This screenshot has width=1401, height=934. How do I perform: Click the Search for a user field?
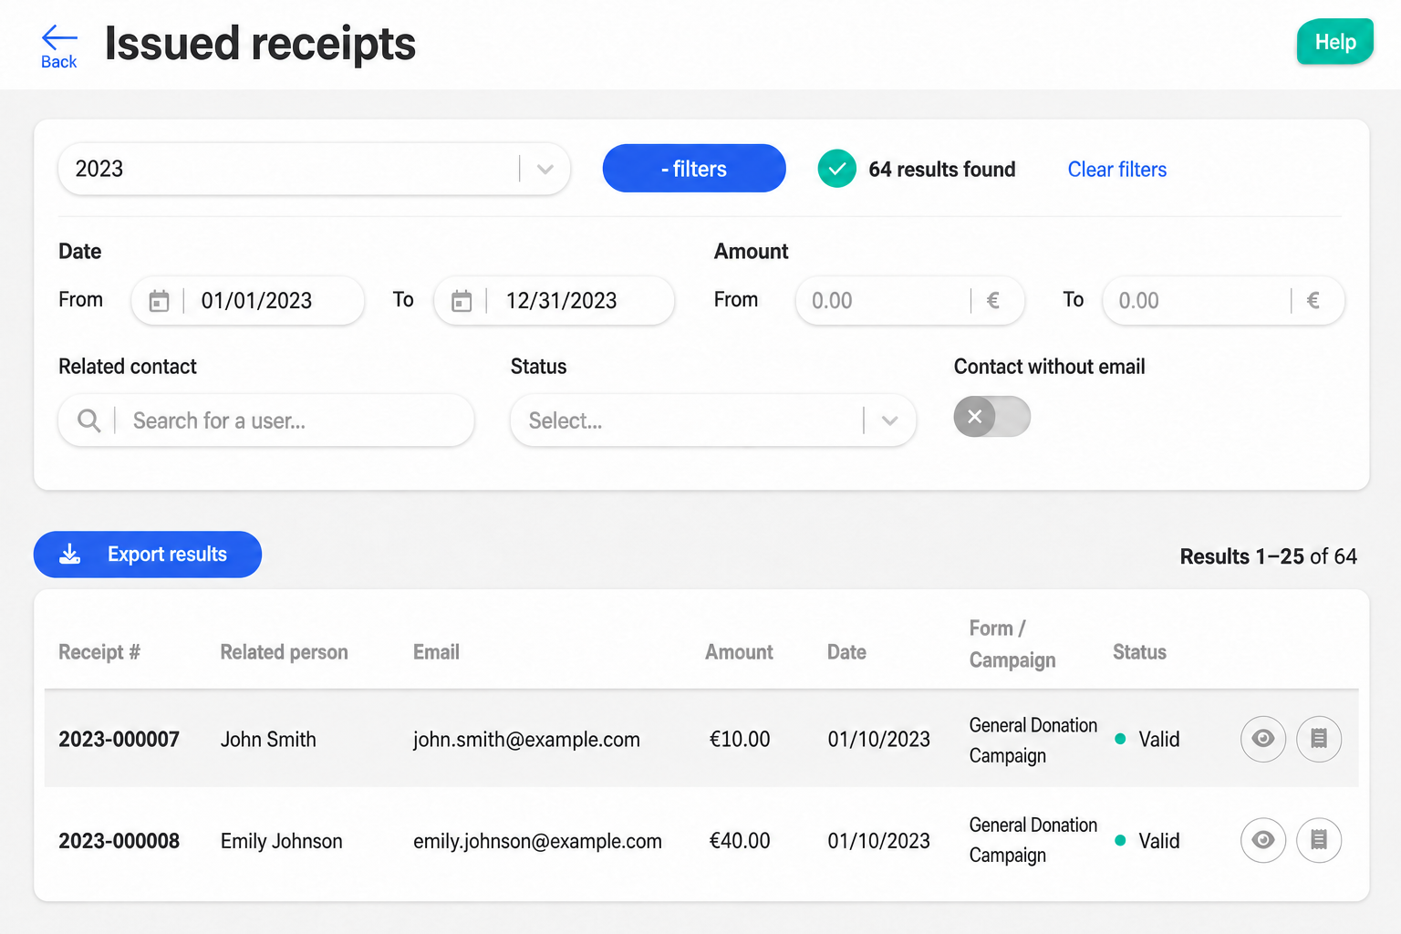point(266,420)
